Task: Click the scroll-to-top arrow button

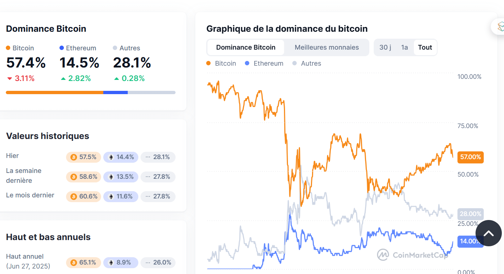Action: tap(488, 233)
